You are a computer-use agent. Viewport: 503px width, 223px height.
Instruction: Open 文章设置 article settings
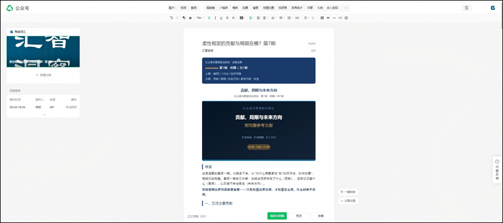pos(348,201)
